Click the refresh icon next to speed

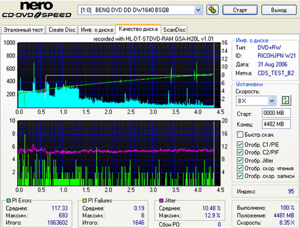coord(286,100)
